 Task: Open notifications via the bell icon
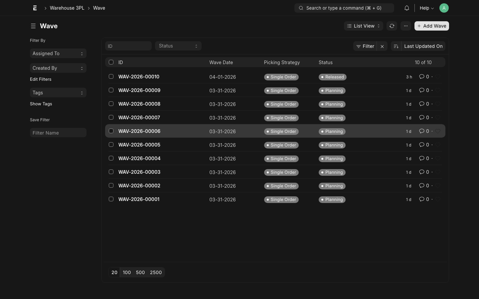coord(406,8)
